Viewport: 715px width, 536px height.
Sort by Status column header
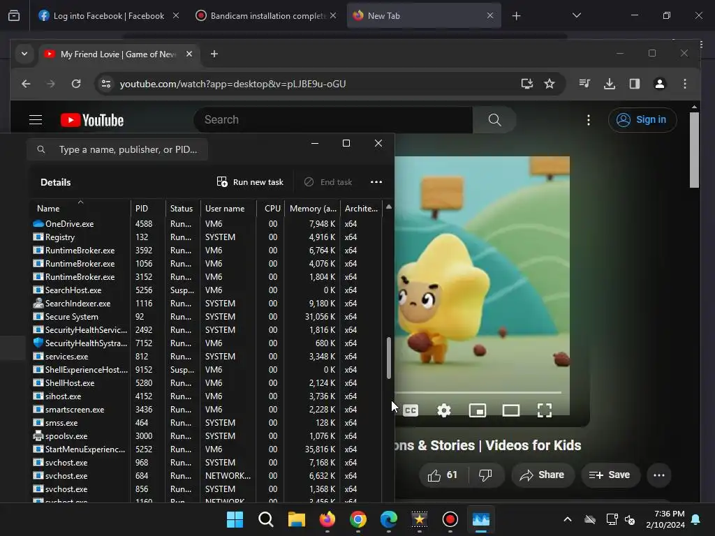point(182,208)
